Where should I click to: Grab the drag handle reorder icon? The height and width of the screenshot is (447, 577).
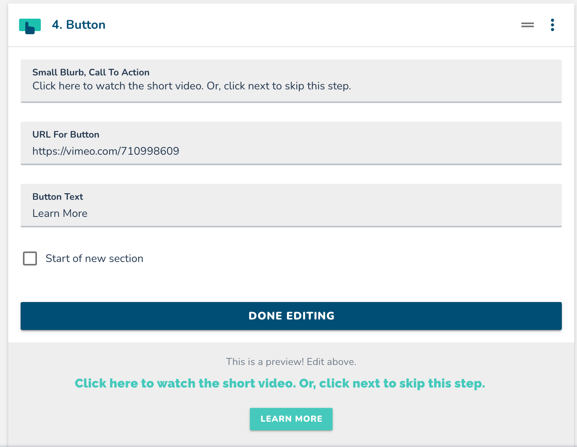(x=527, y=25)
